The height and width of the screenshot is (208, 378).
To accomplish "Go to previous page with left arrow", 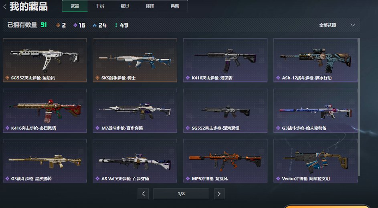I will point(143,194).
